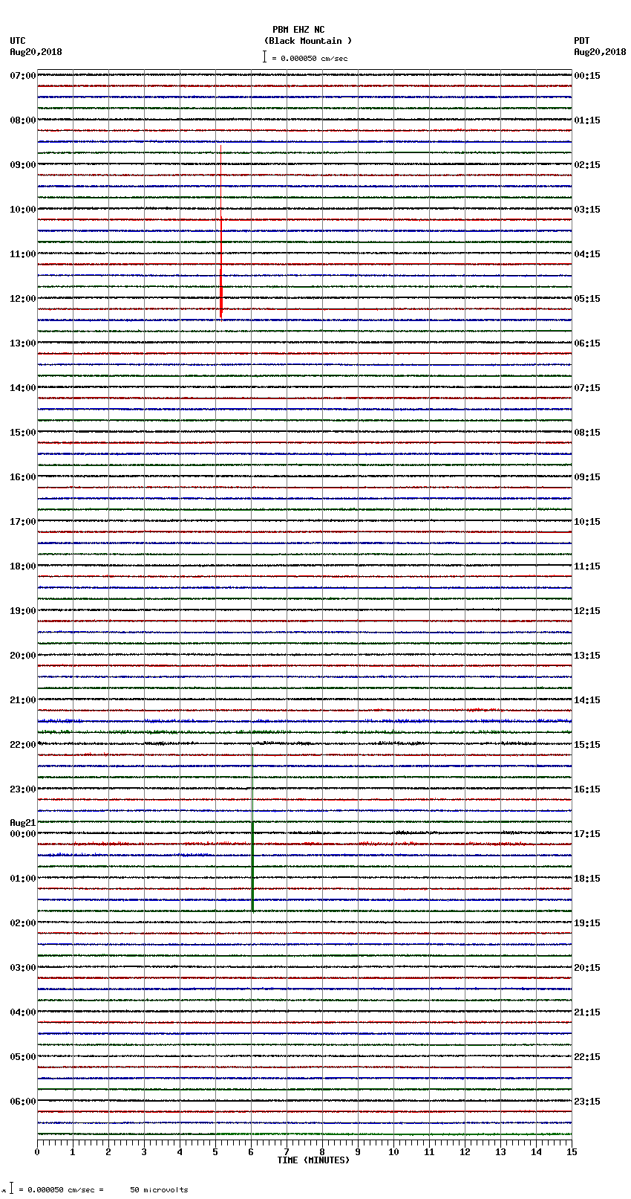The width and height of the screenshot is (631, 1199).
Task: Click the tall red spike near minute 5
Action: tap(220, 268)
